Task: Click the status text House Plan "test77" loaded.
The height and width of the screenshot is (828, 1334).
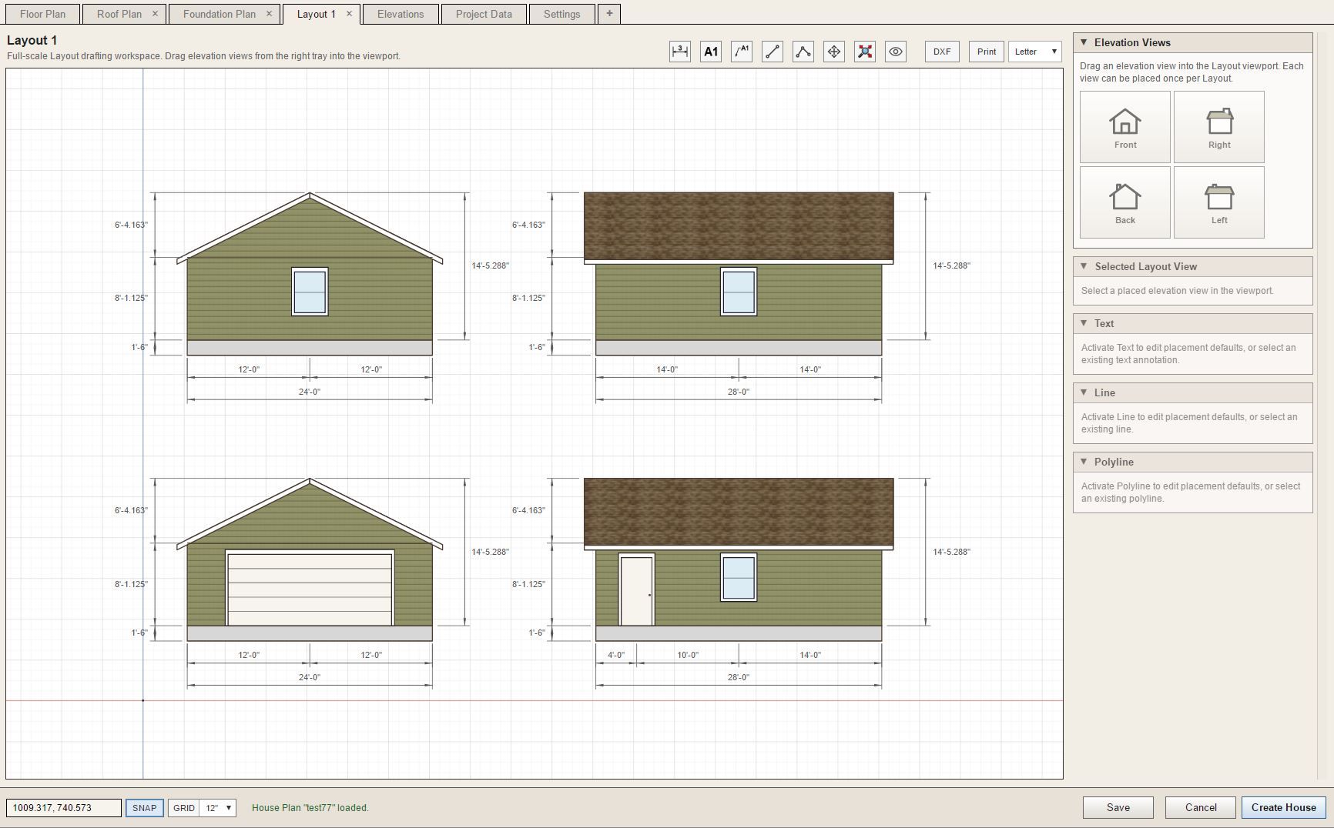Action: pyautogui.click(x=310, y=808)
